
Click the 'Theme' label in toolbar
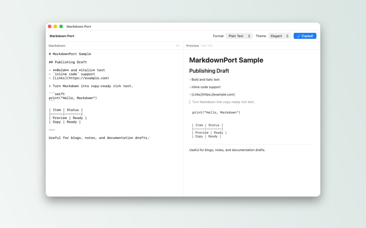pos(261,36)
